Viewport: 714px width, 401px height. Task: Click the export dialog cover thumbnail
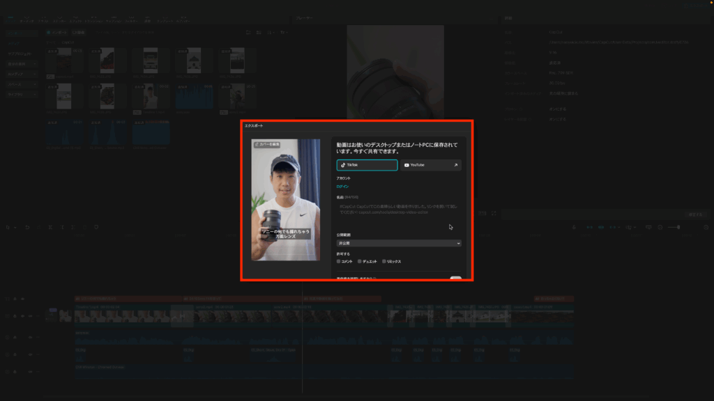pos(285,200)
